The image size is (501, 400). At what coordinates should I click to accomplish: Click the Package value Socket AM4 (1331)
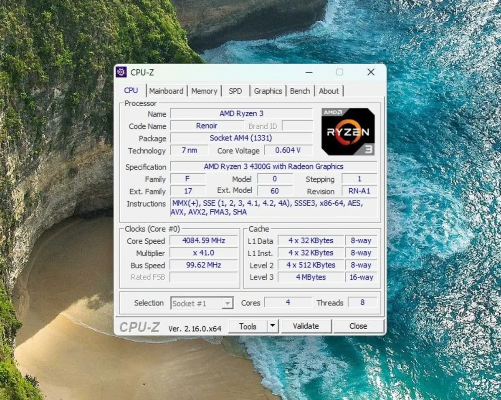241,138
